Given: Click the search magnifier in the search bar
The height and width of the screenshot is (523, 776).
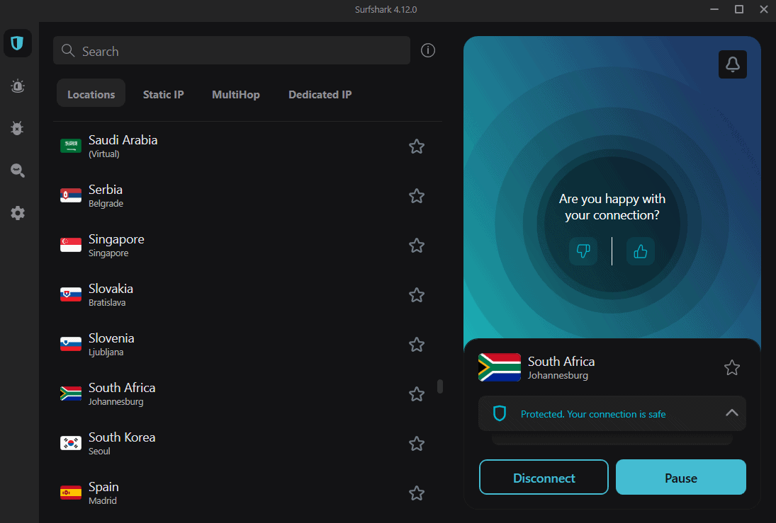Looking at the screenshot, I should [x=68, y=50].
